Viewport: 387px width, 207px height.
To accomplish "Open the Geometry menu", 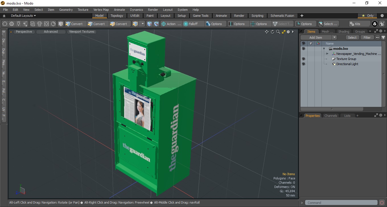I will (66, 10).
